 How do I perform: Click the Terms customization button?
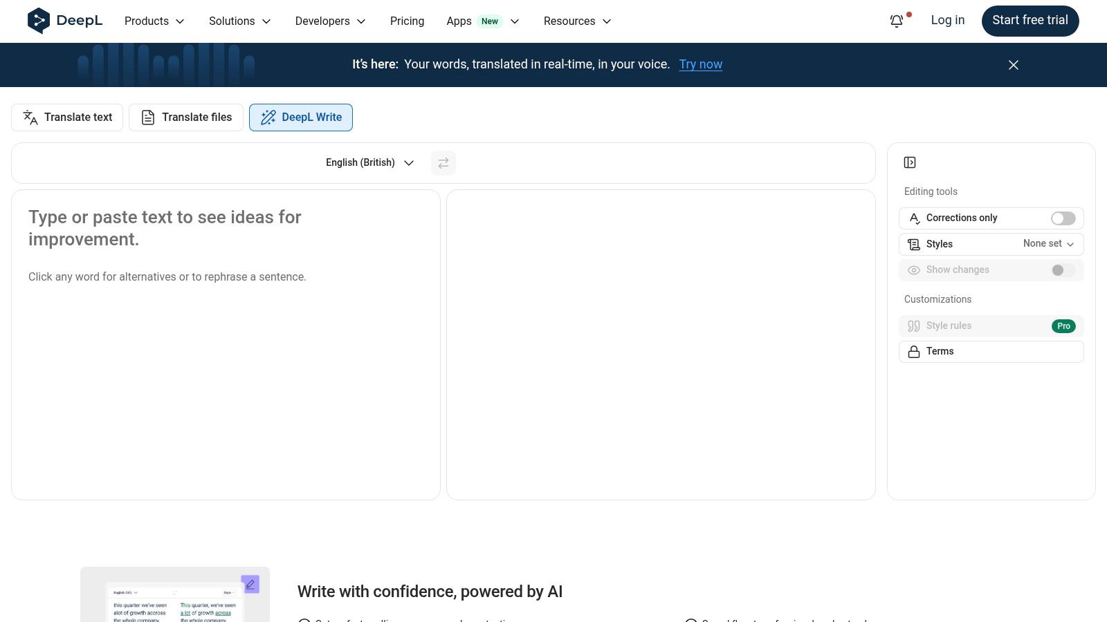pyautogui.click(x=991, y=352)
